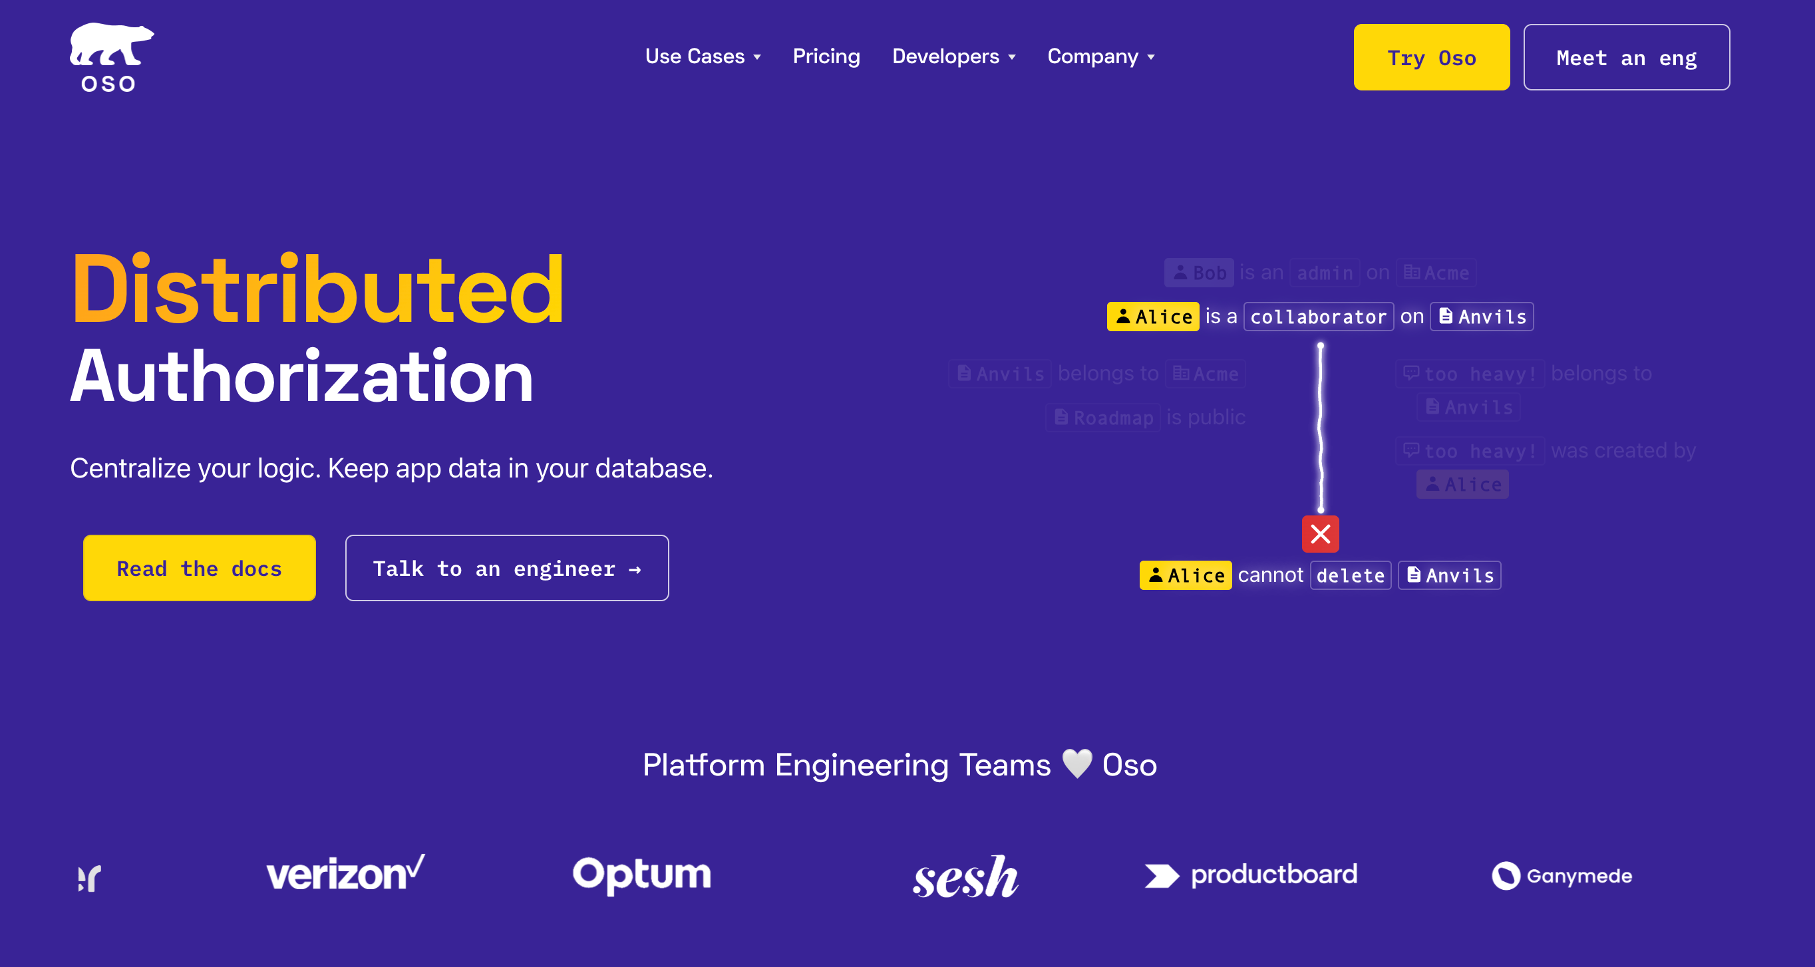Click the red X denied icon
Viewport: 1815px width, 967px height.
(x=1320, y=534)
